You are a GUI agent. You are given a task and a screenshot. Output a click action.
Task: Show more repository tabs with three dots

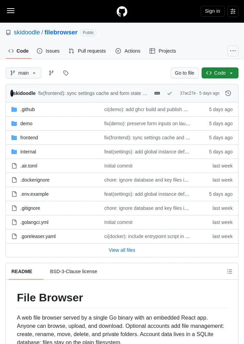[233, 51]
